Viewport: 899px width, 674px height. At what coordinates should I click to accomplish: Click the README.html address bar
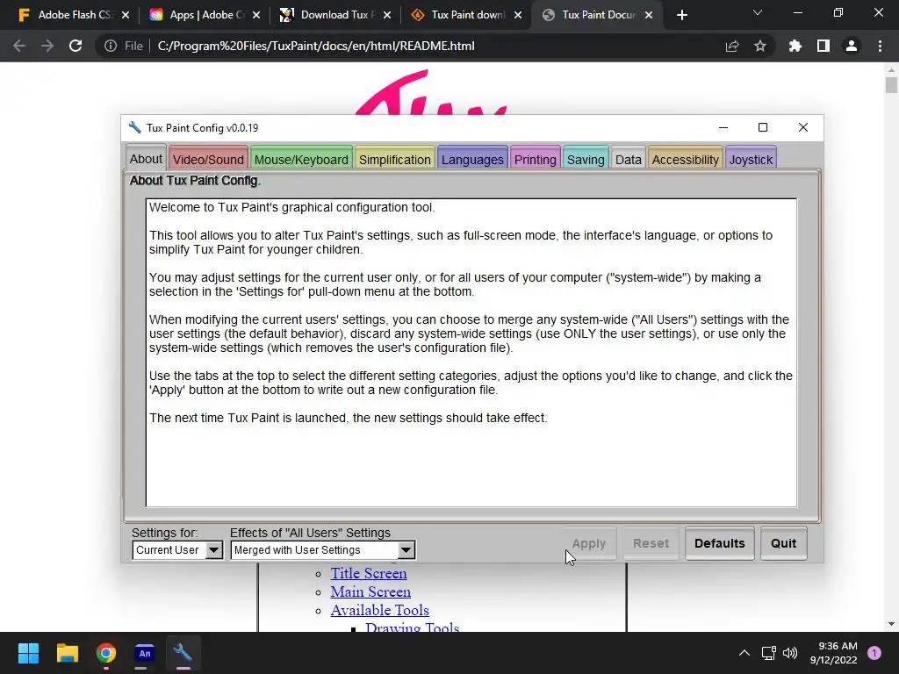pos(316,46)
